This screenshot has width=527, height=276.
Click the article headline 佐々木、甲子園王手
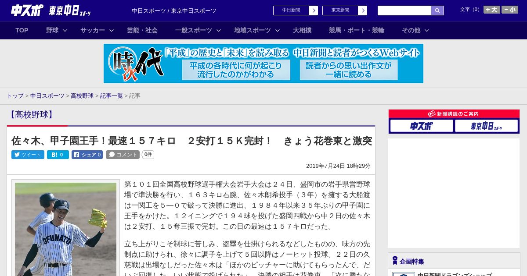[x=192, y=141]
